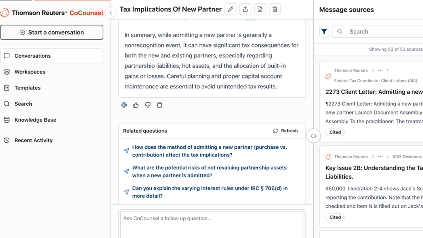Refresh the related questions
Viewport: 423px width, 238px height.
(x=286, y=131)
